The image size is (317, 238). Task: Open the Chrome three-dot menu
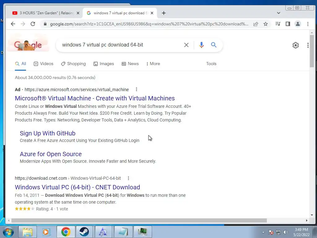click(308, 24)
